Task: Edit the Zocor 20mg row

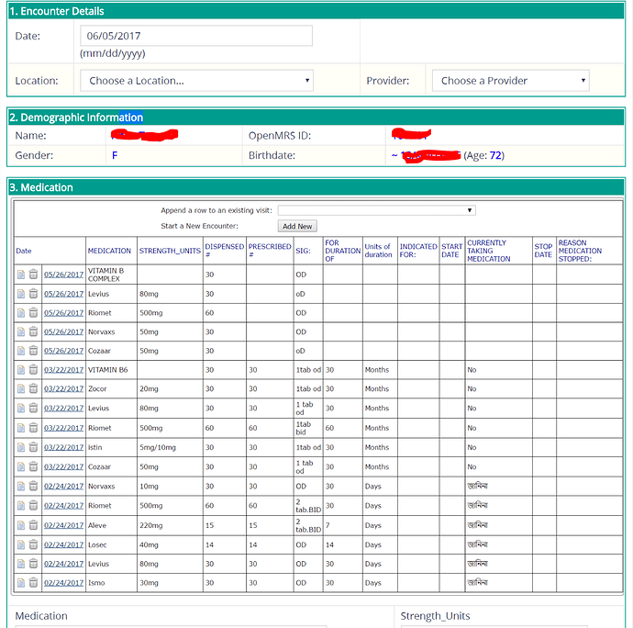Action: (x=21, y=388)
